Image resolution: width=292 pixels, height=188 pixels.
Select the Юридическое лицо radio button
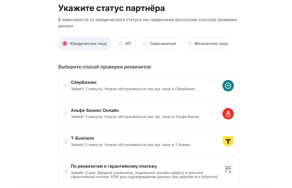[x=65, y=44]
